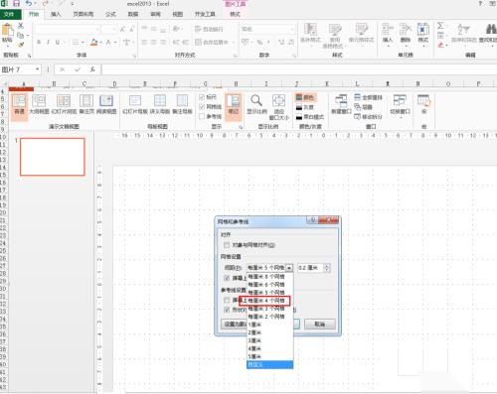
Task: Toggle second checkbox under the guide settings heading
Action: click(227, 310)
